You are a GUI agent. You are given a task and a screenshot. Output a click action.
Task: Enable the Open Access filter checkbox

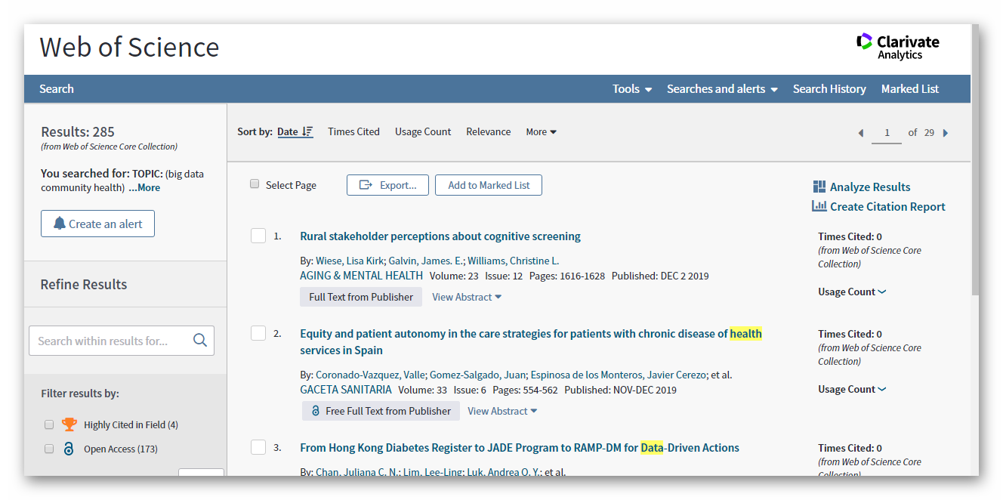pyautogui.click(x=49, y=449)
